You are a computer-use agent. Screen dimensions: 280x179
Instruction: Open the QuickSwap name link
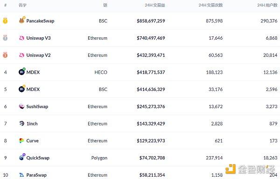tap(38, 158)
